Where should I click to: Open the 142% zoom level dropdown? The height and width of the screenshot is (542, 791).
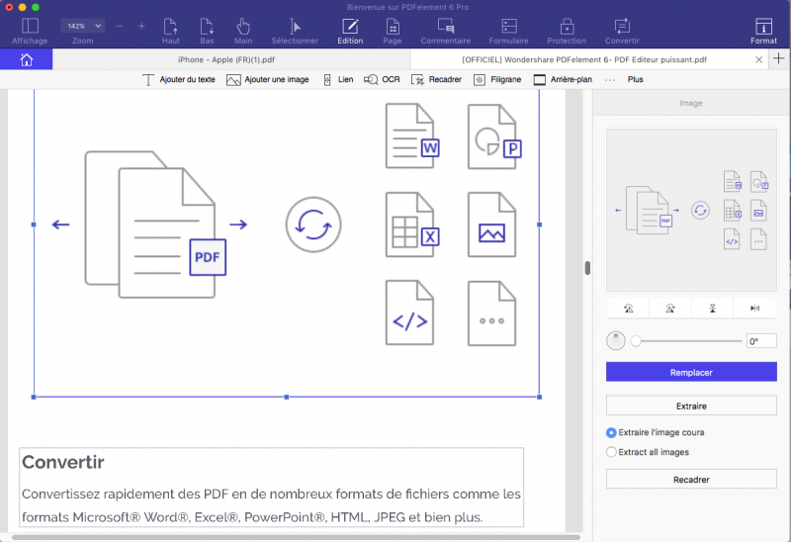point(83,26)
